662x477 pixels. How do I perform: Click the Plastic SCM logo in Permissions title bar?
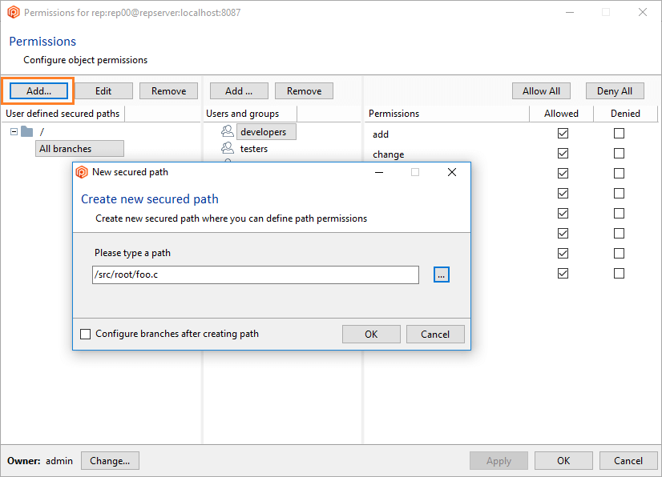click(x=14, y=12)
